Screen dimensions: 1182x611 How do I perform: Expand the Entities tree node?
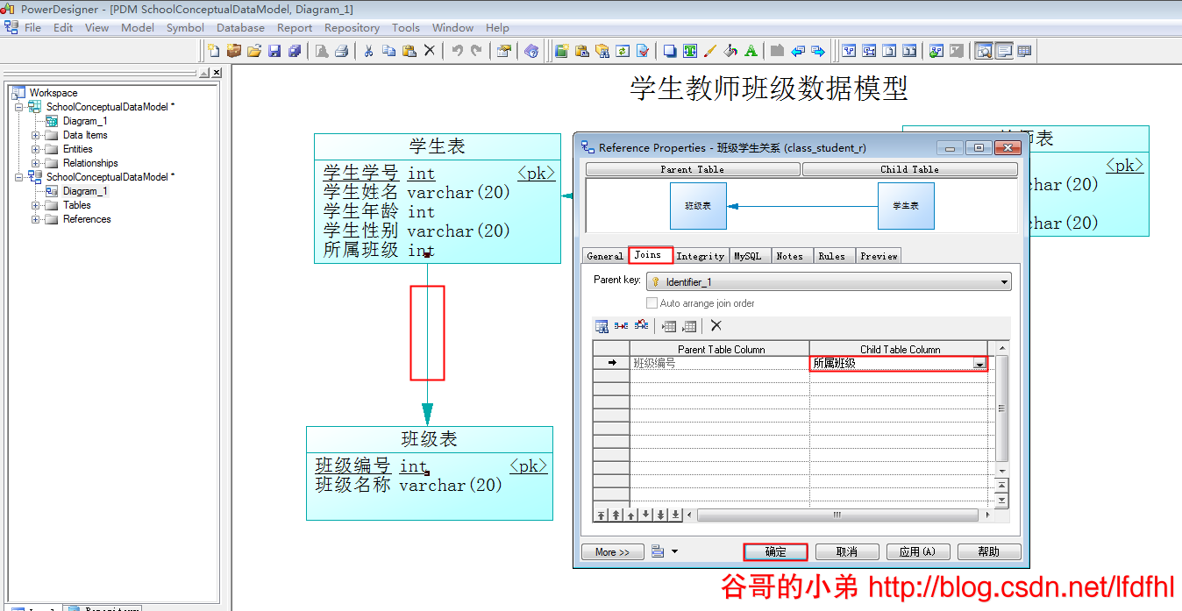point(36,149)
